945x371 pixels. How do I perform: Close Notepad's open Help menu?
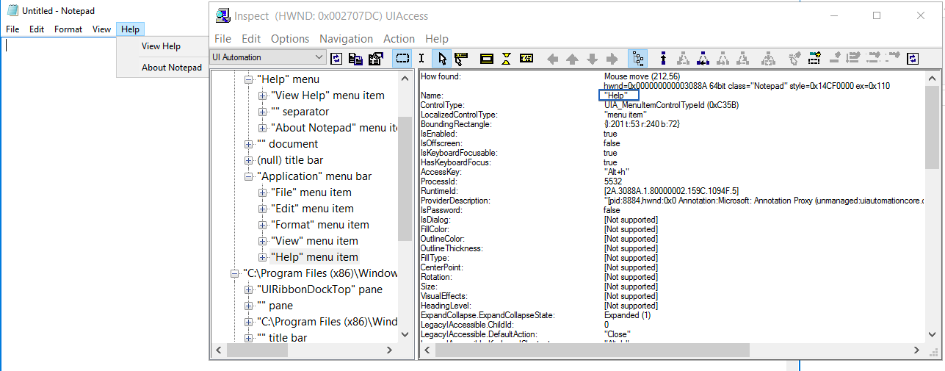[x=131, y=29]
